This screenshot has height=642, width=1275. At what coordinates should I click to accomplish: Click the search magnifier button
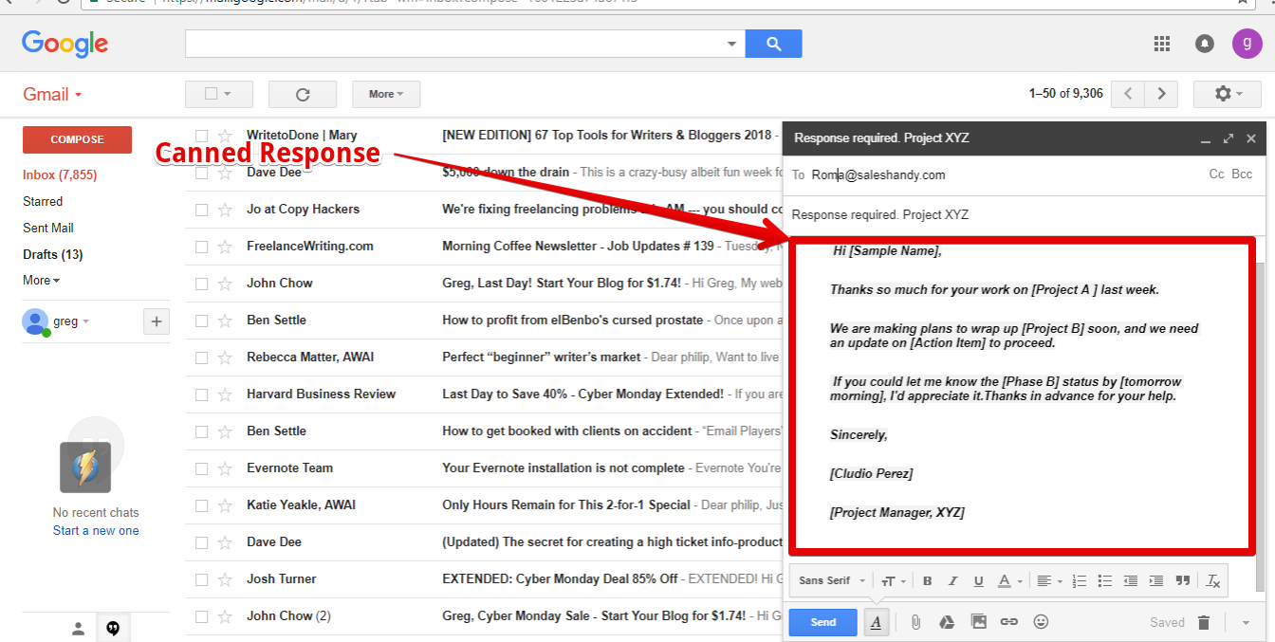(x=774, y=44)
